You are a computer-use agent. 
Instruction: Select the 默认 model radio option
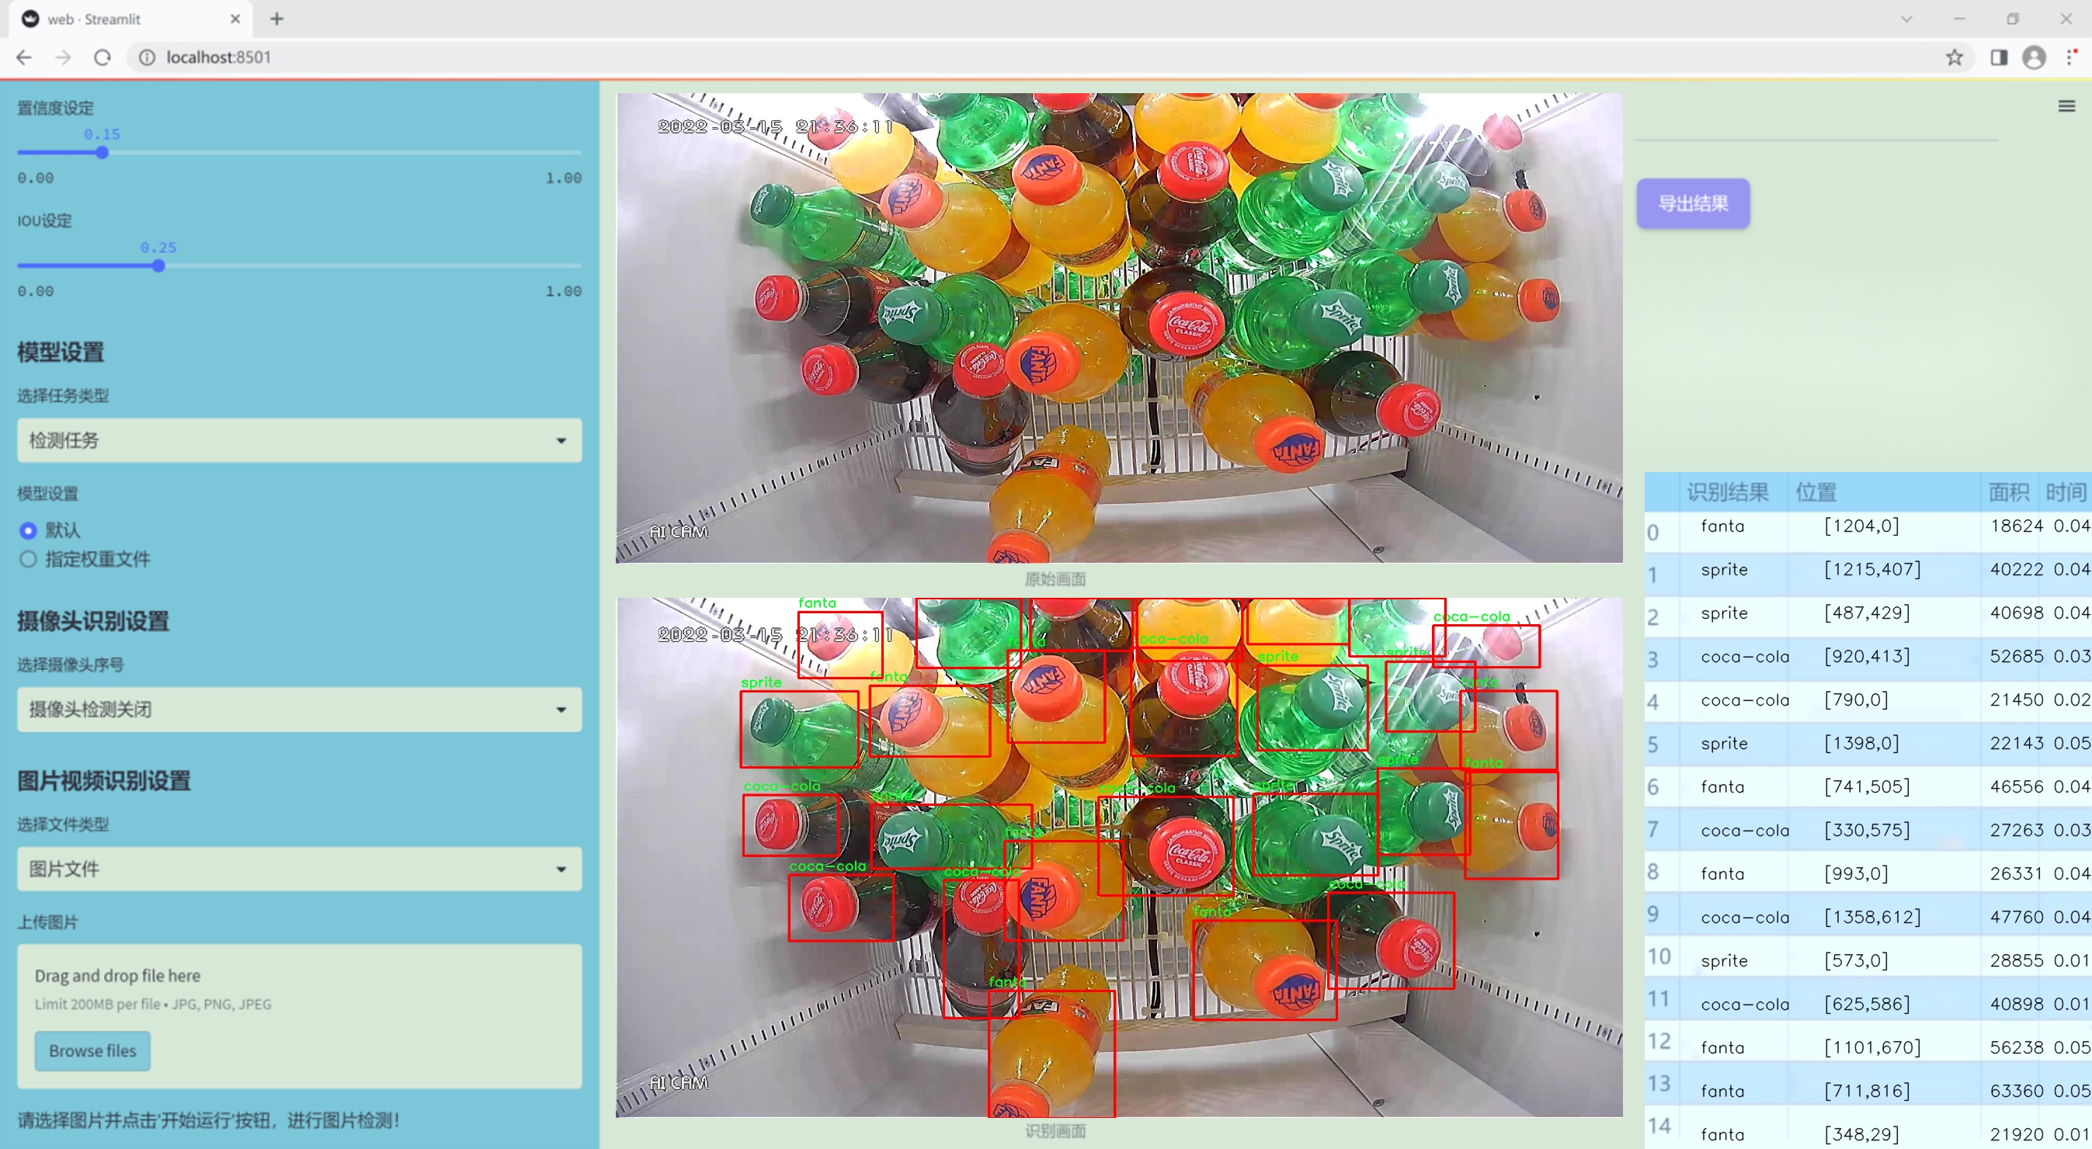(x=49, y=530)
